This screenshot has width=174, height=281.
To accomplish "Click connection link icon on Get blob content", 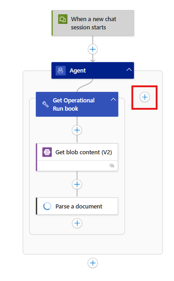I will 112,166.
